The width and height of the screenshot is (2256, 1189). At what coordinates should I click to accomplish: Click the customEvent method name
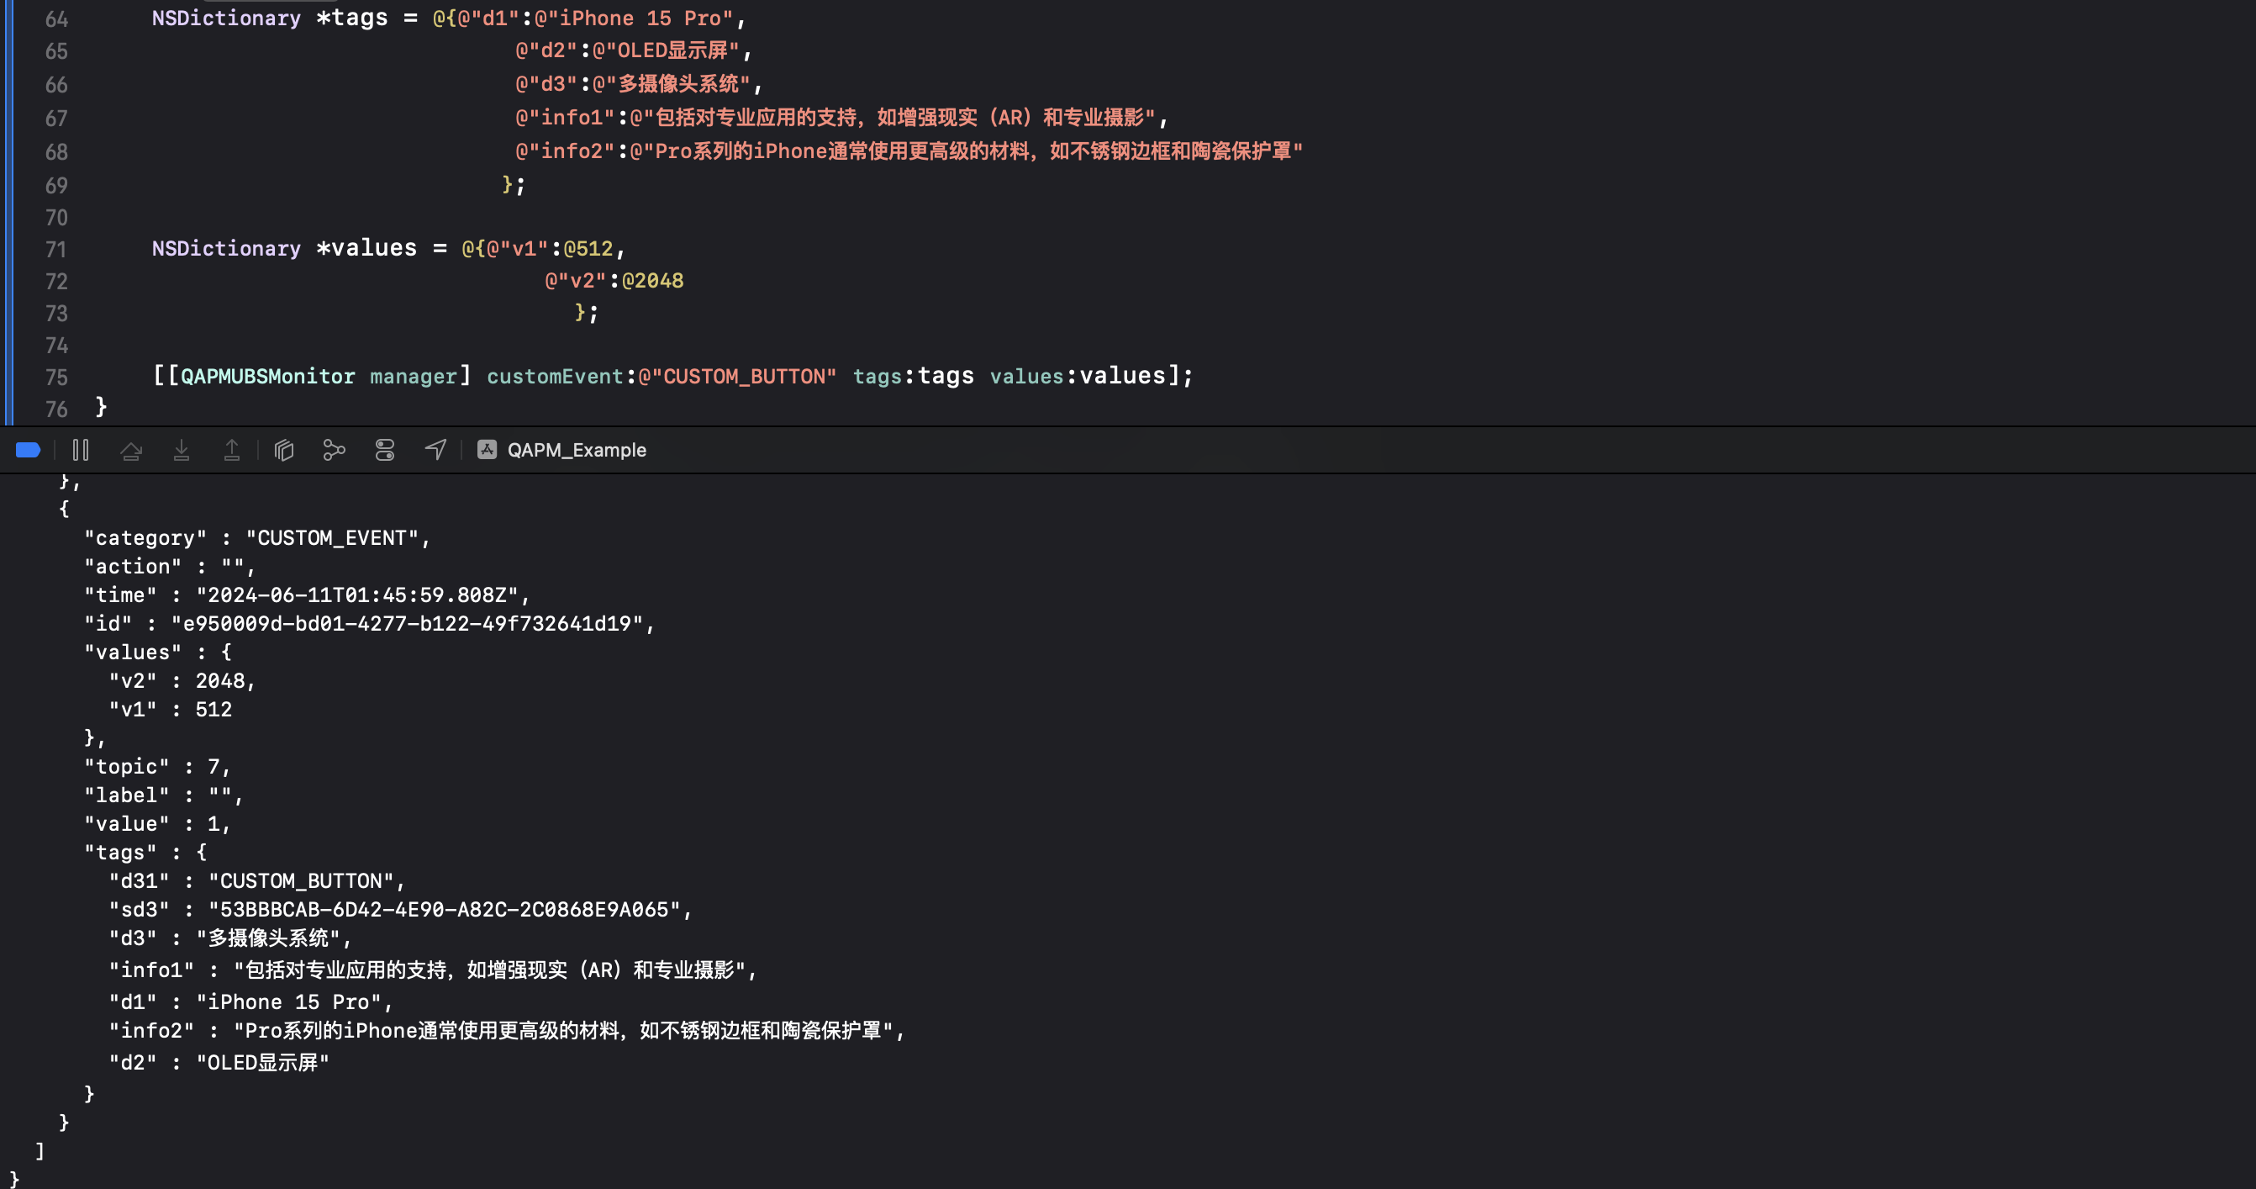pos(556,377)
